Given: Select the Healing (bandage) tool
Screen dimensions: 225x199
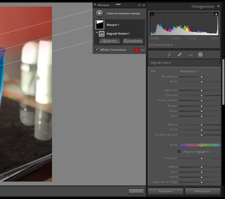Looking at the screenshot, I should [180, 54].
